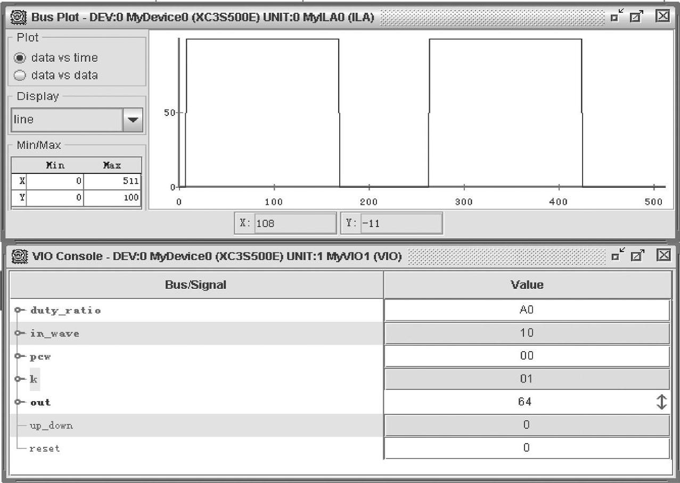
Task: Click the pcw value 00
Action: [527, 356]
